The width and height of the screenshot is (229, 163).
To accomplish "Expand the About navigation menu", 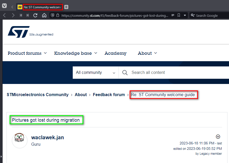I will tap(147, 53).
